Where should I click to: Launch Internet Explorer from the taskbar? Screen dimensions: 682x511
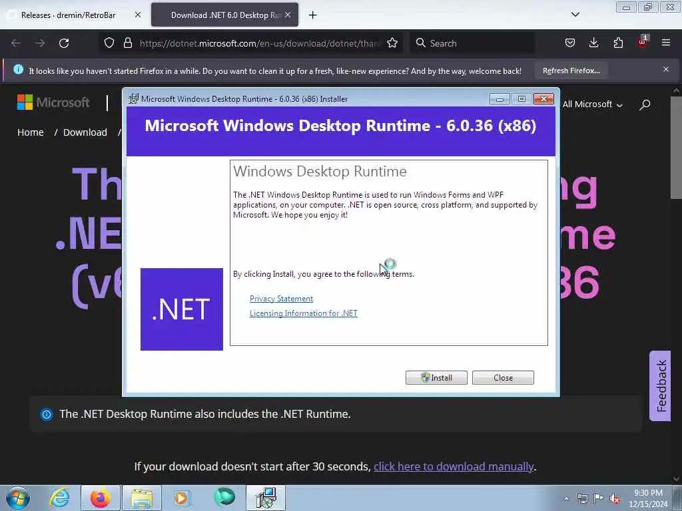click(59, 498)
